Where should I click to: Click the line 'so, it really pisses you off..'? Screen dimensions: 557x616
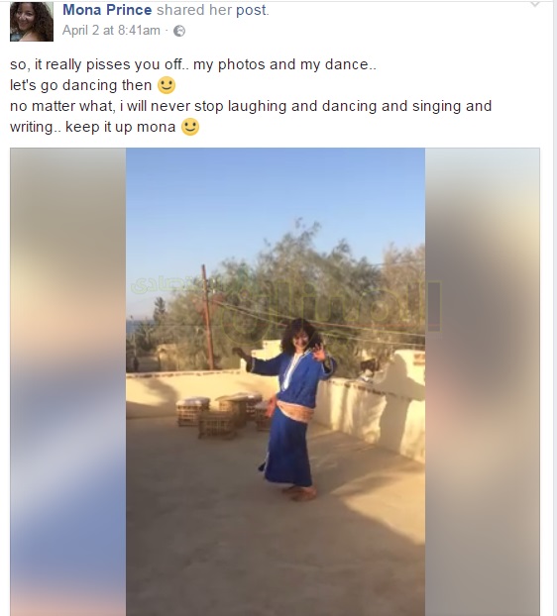pos(193,64)
